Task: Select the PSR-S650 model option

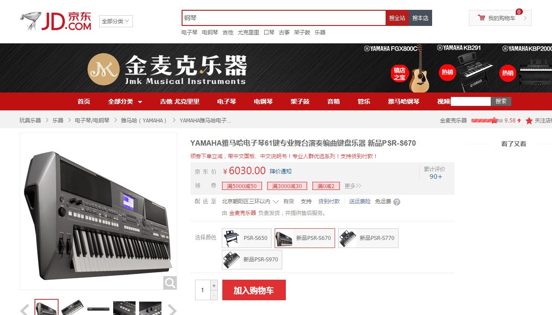Action: (x=246, y=238)
